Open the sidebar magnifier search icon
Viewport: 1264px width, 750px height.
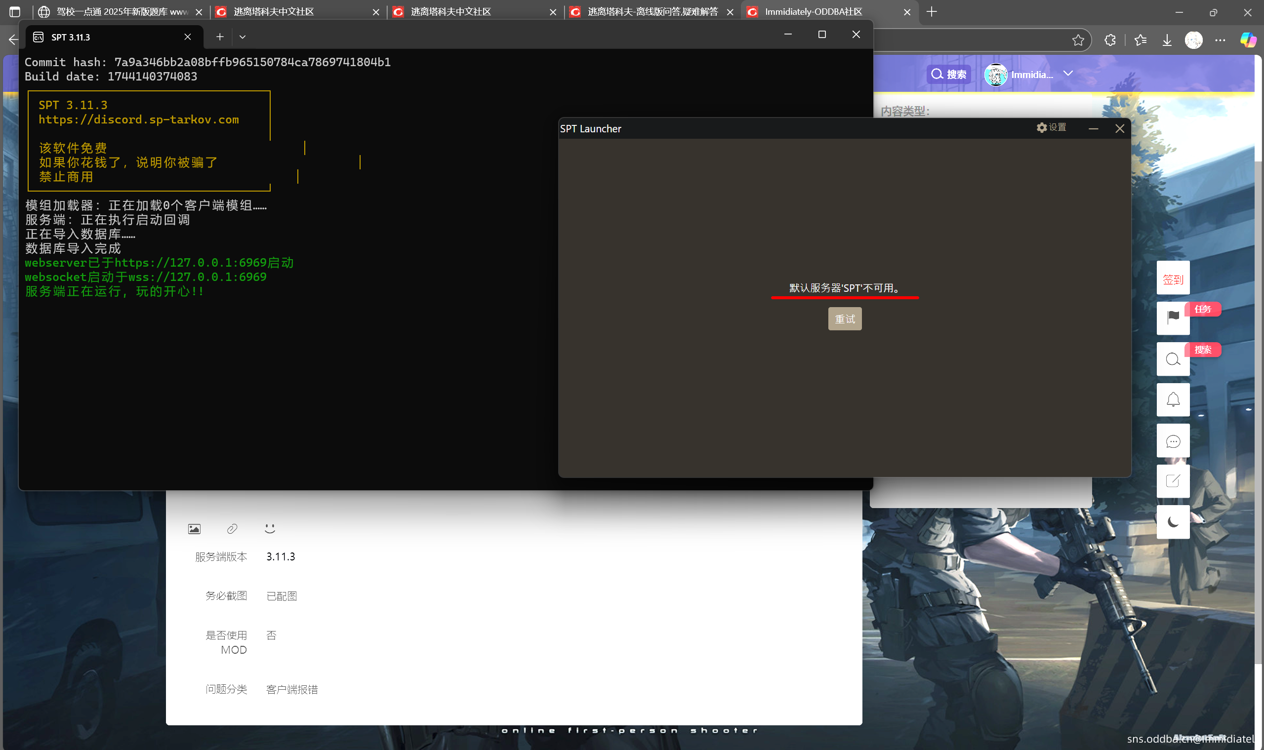coord(1173,359)
